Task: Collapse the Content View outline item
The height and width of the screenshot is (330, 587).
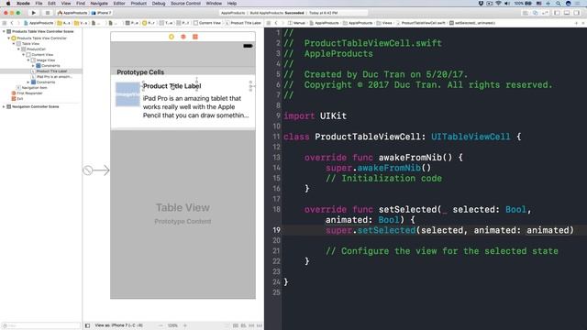Action: click(23, 55)
